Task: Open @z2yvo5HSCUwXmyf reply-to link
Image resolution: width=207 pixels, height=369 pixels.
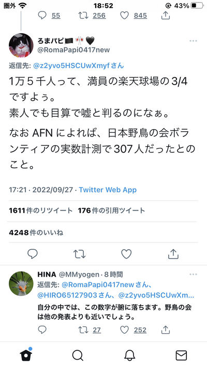Action: [x=79, y=66]
